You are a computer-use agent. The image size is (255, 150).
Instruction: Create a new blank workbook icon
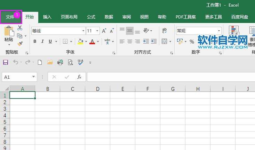tap(40, 62)
